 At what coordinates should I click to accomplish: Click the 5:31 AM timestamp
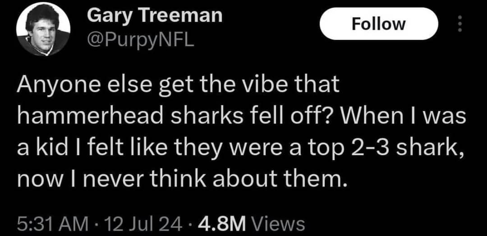[x=51, y=223]
